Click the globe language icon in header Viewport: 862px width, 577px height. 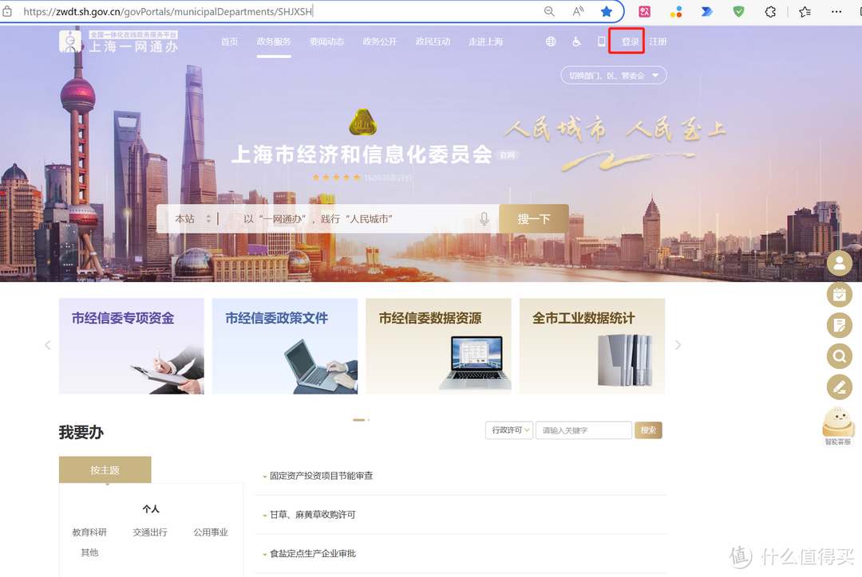pos(551,41)
